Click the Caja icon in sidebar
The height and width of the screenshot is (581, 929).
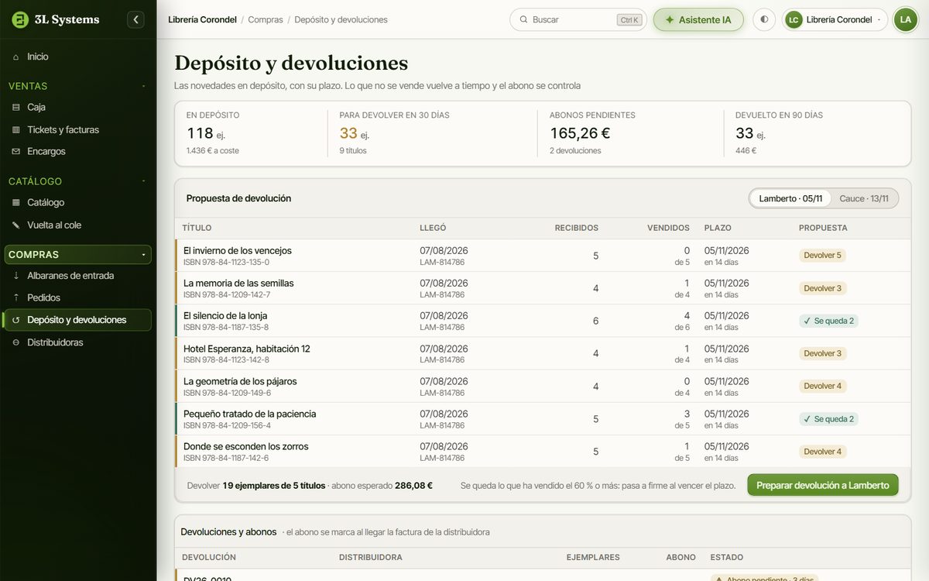tap(16, 108)
